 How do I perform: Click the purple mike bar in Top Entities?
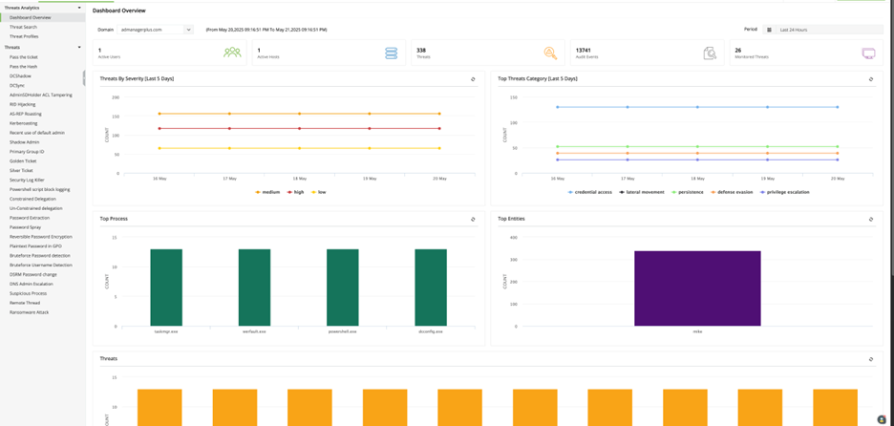point(697,288)
